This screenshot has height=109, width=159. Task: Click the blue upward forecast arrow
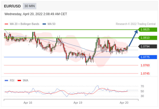133,38
